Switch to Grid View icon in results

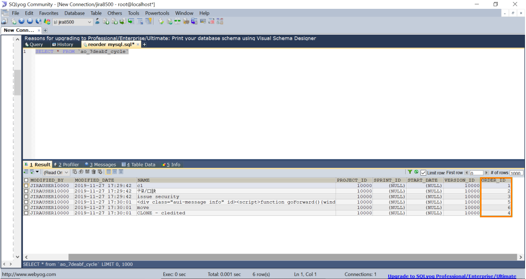109,172
